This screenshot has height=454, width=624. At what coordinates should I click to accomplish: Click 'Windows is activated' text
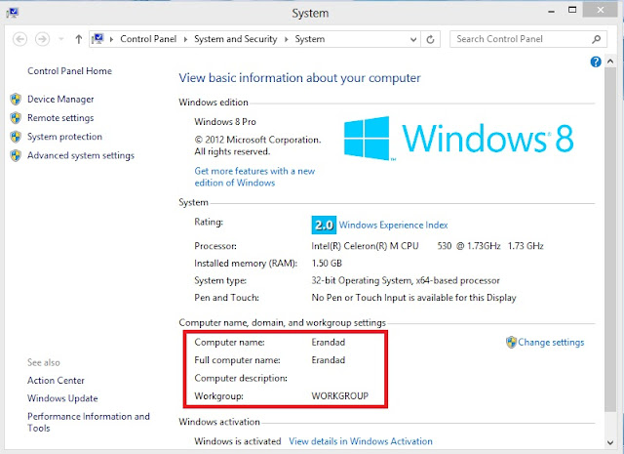[238, 441]
